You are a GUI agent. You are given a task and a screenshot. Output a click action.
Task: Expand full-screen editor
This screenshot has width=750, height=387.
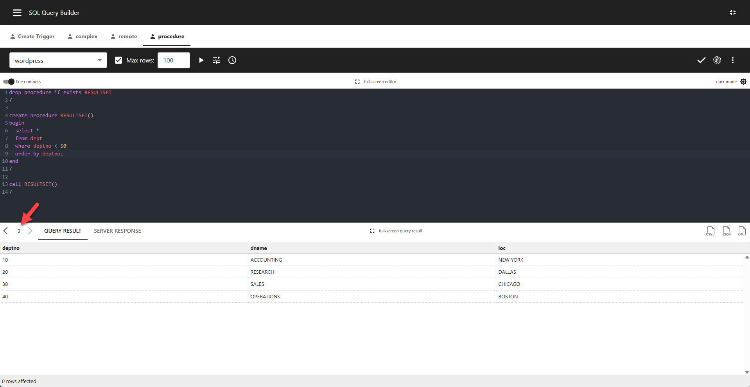click(375, 82)
